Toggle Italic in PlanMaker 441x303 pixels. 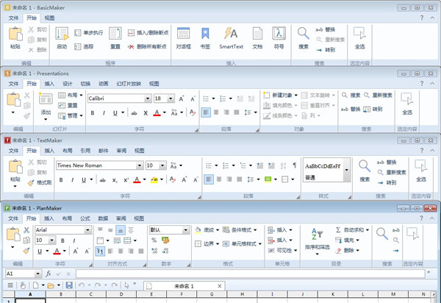pos(74,240)
